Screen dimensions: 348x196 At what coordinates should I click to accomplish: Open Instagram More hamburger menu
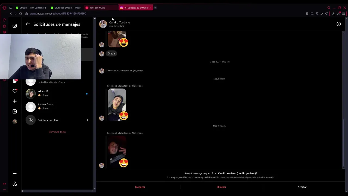[15, 173]
